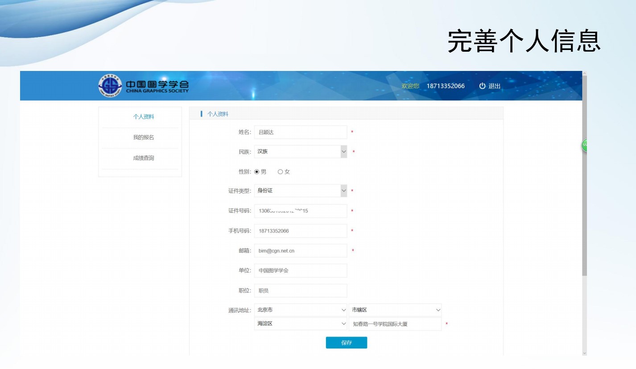Click the 单位 field containing 中国图学学会
The height and width of the screenshot is (369, 636).
click(300, 270)
